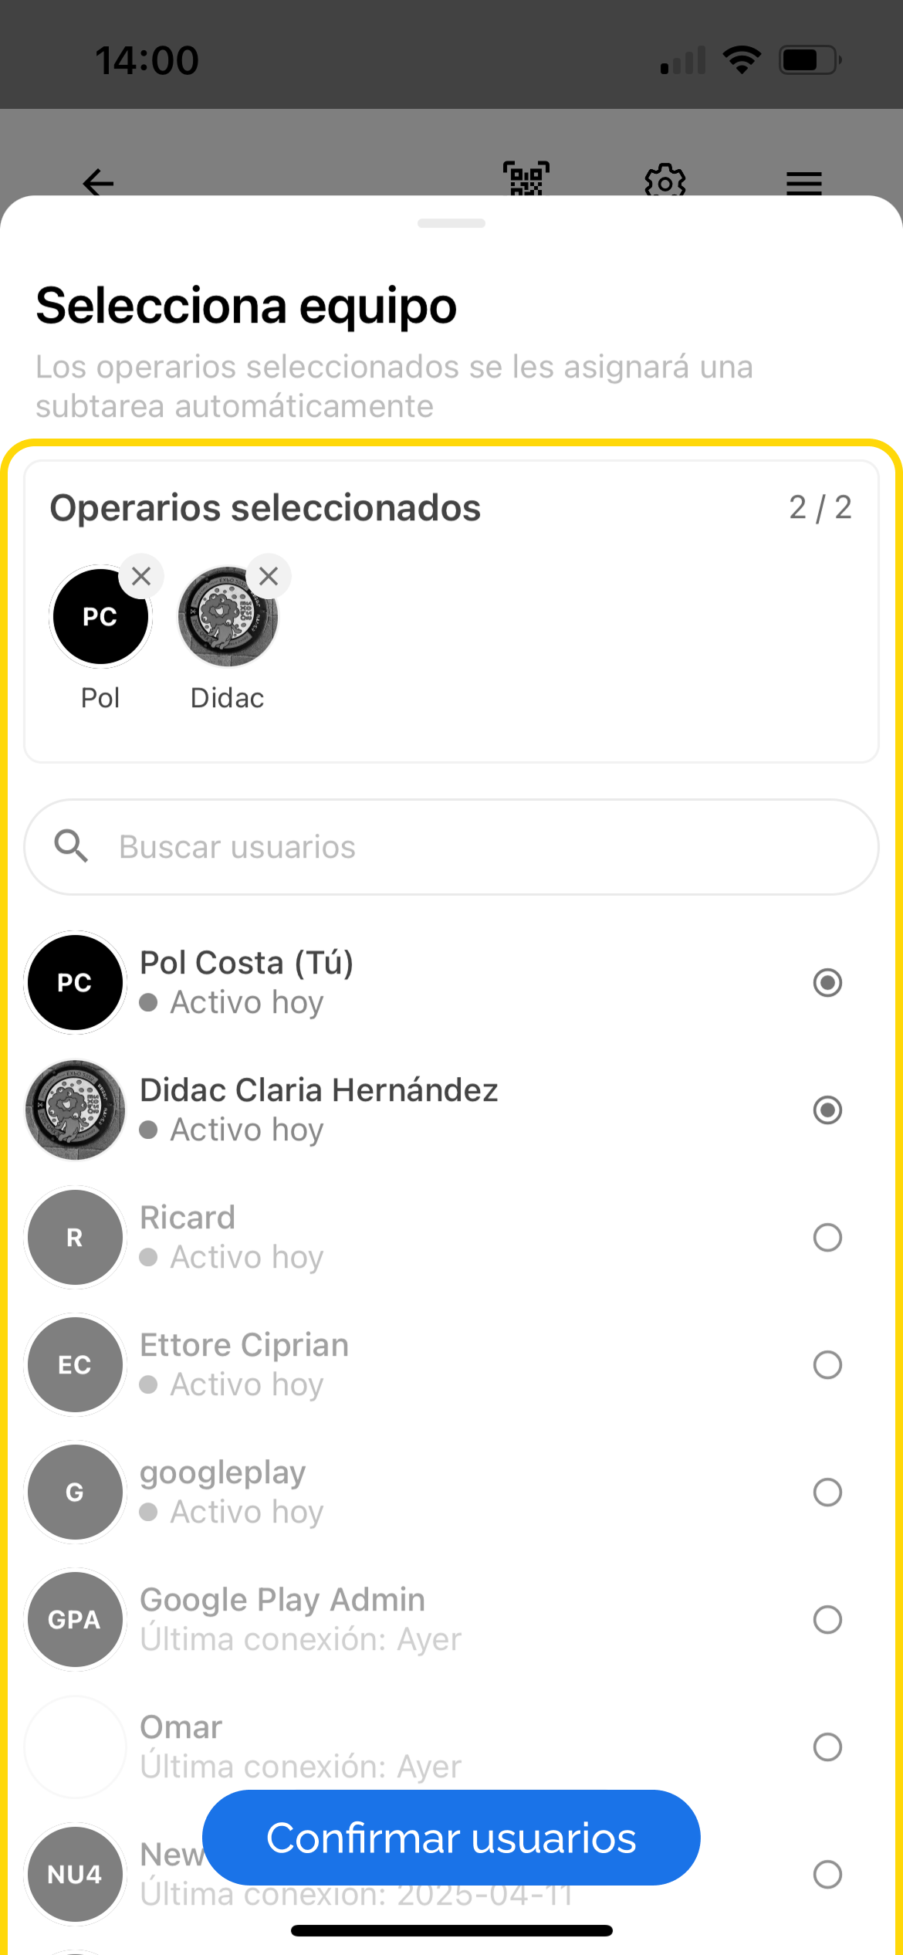Select Ettore Ciprian radio button
The image size is (903, 1955).
[x=827, y=1365]
